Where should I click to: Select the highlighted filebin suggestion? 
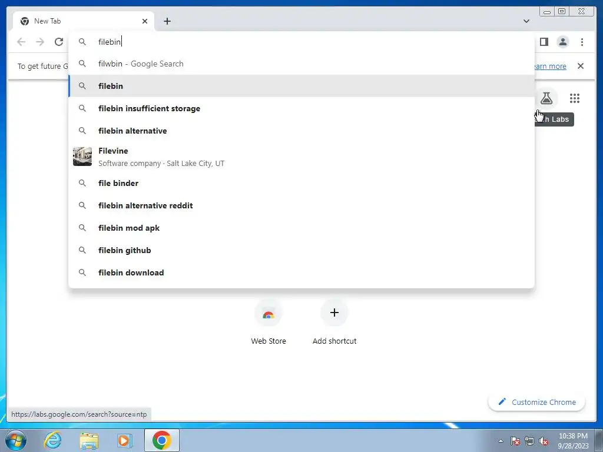pos(301,86)
